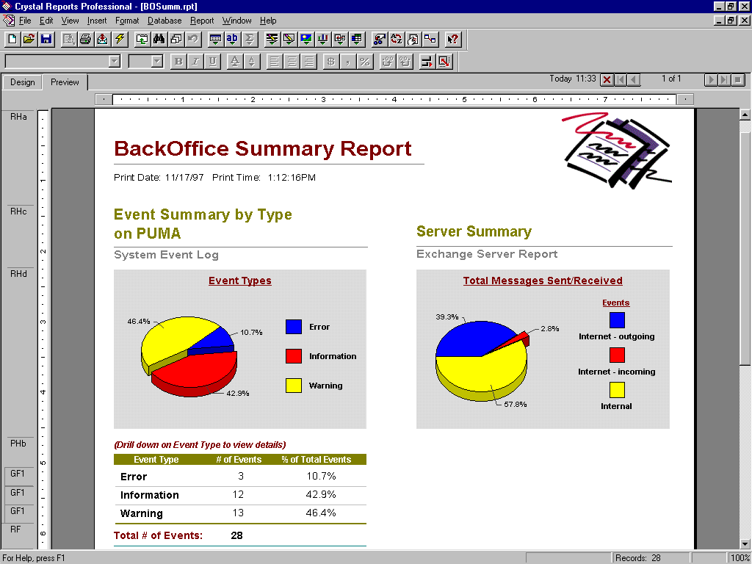The width and height of the screenshot is (752, 564).
Task: Toggle Bold formatting button
Action: click(178, 62)
